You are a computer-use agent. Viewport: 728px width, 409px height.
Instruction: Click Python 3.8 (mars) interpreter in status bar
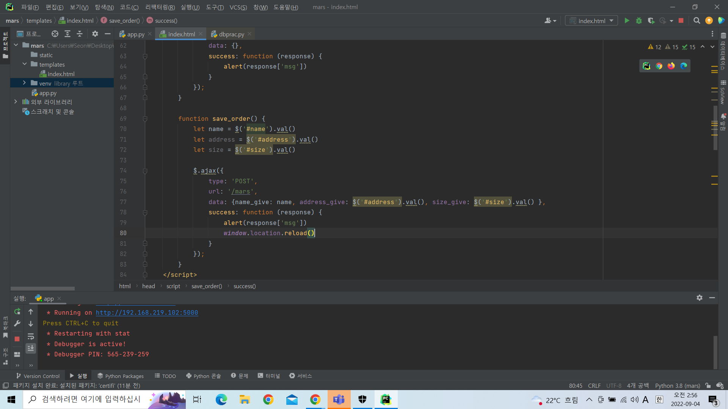(x=678, y=386)
